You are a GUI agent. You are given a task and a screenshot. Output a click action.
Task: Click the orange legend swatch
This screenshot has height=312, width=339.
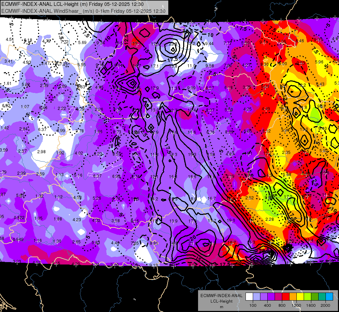tap(293, 297)
